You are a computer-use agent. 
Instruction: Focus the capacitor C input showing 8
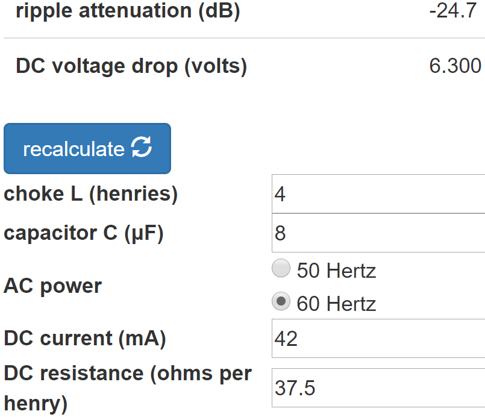378,233
